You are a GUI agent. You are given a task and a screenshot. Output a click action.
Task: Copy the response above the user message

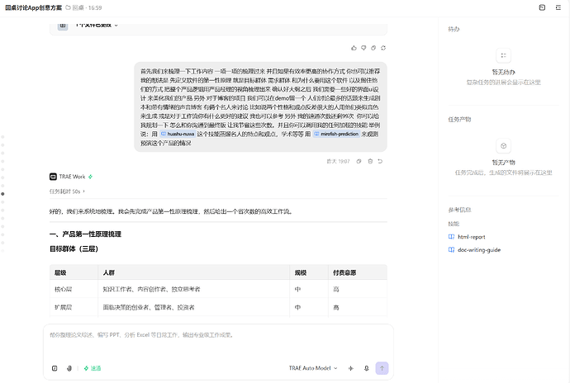point(373,48)
